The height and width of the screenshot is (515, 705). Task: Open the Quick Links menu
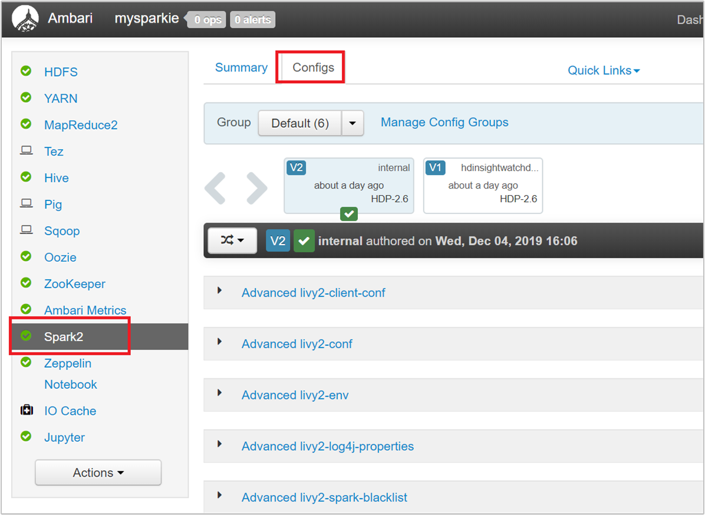[x=603, y=70]
